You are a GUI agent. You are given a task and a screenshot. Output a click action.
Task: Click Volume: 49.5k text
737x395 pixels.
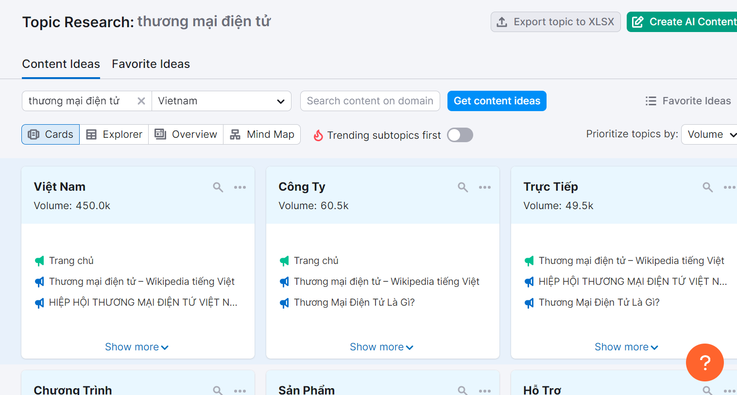pos(559,206)
